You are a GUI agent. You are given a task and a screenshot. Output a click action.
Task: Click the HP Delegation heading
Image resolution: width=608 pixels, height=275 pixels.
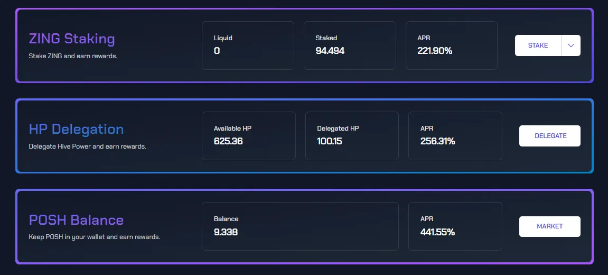[x=77, y=130]
